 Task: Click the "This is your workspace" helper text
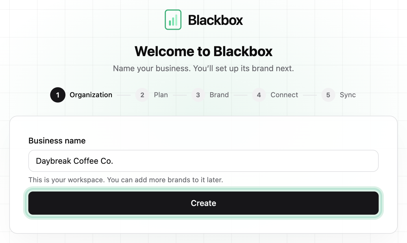pyautogui.click(x=126, y=180)
